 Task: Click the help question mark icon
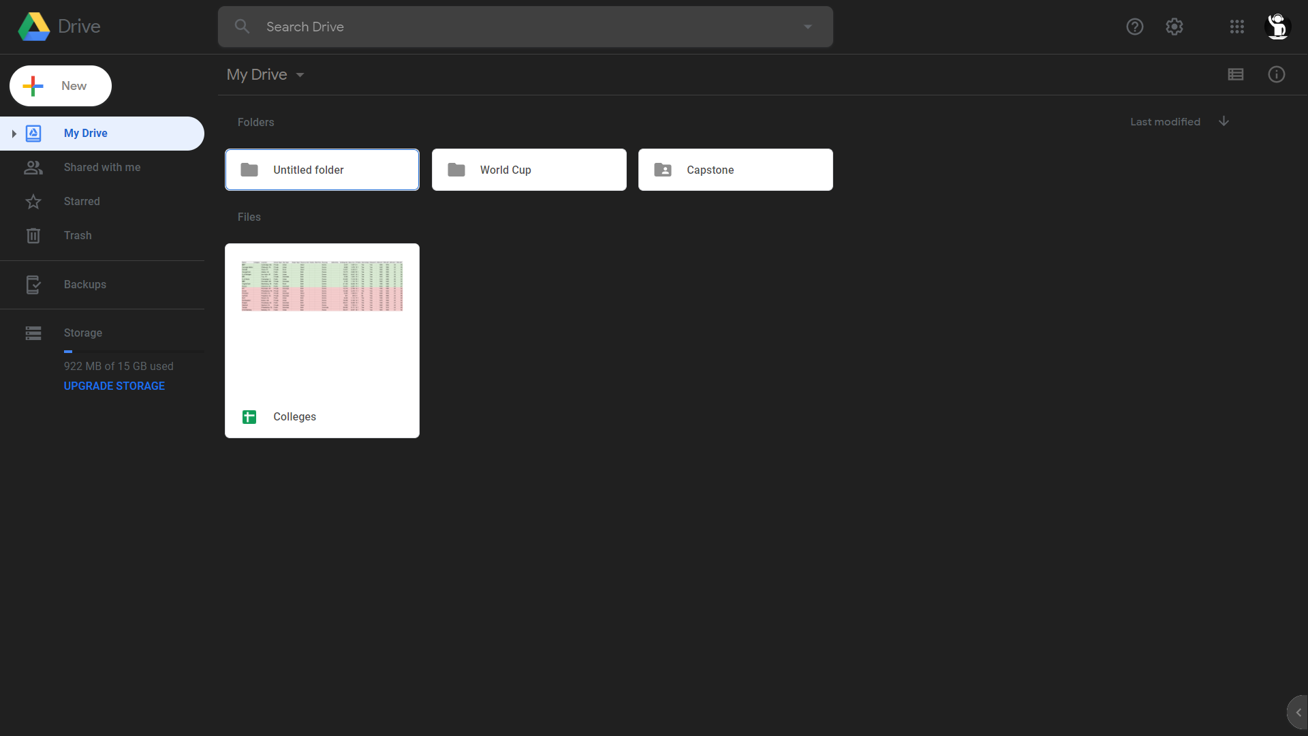pos(1135,27)
